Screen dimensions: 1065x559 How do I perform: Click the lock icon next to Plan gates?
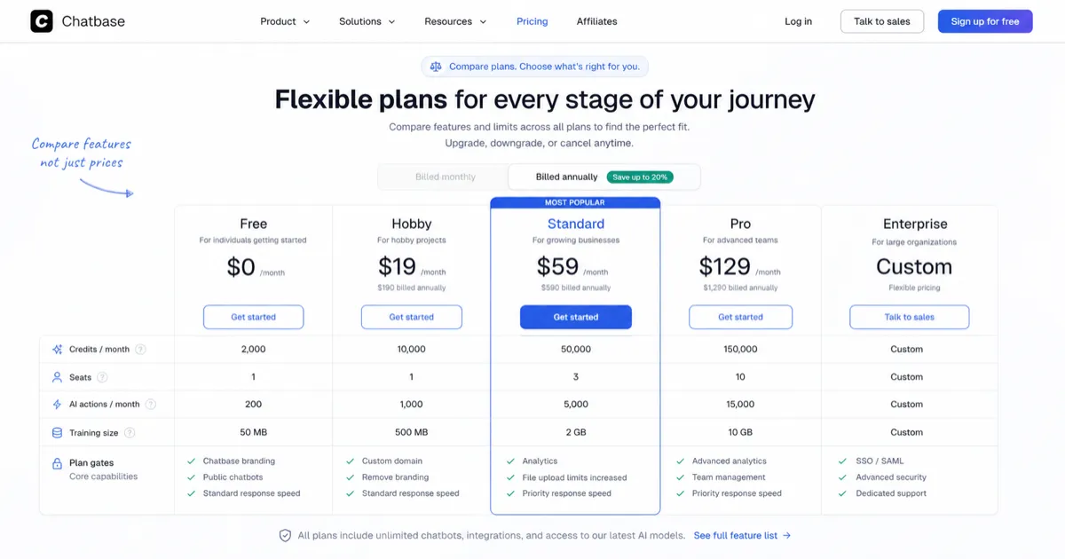(57, 461)
